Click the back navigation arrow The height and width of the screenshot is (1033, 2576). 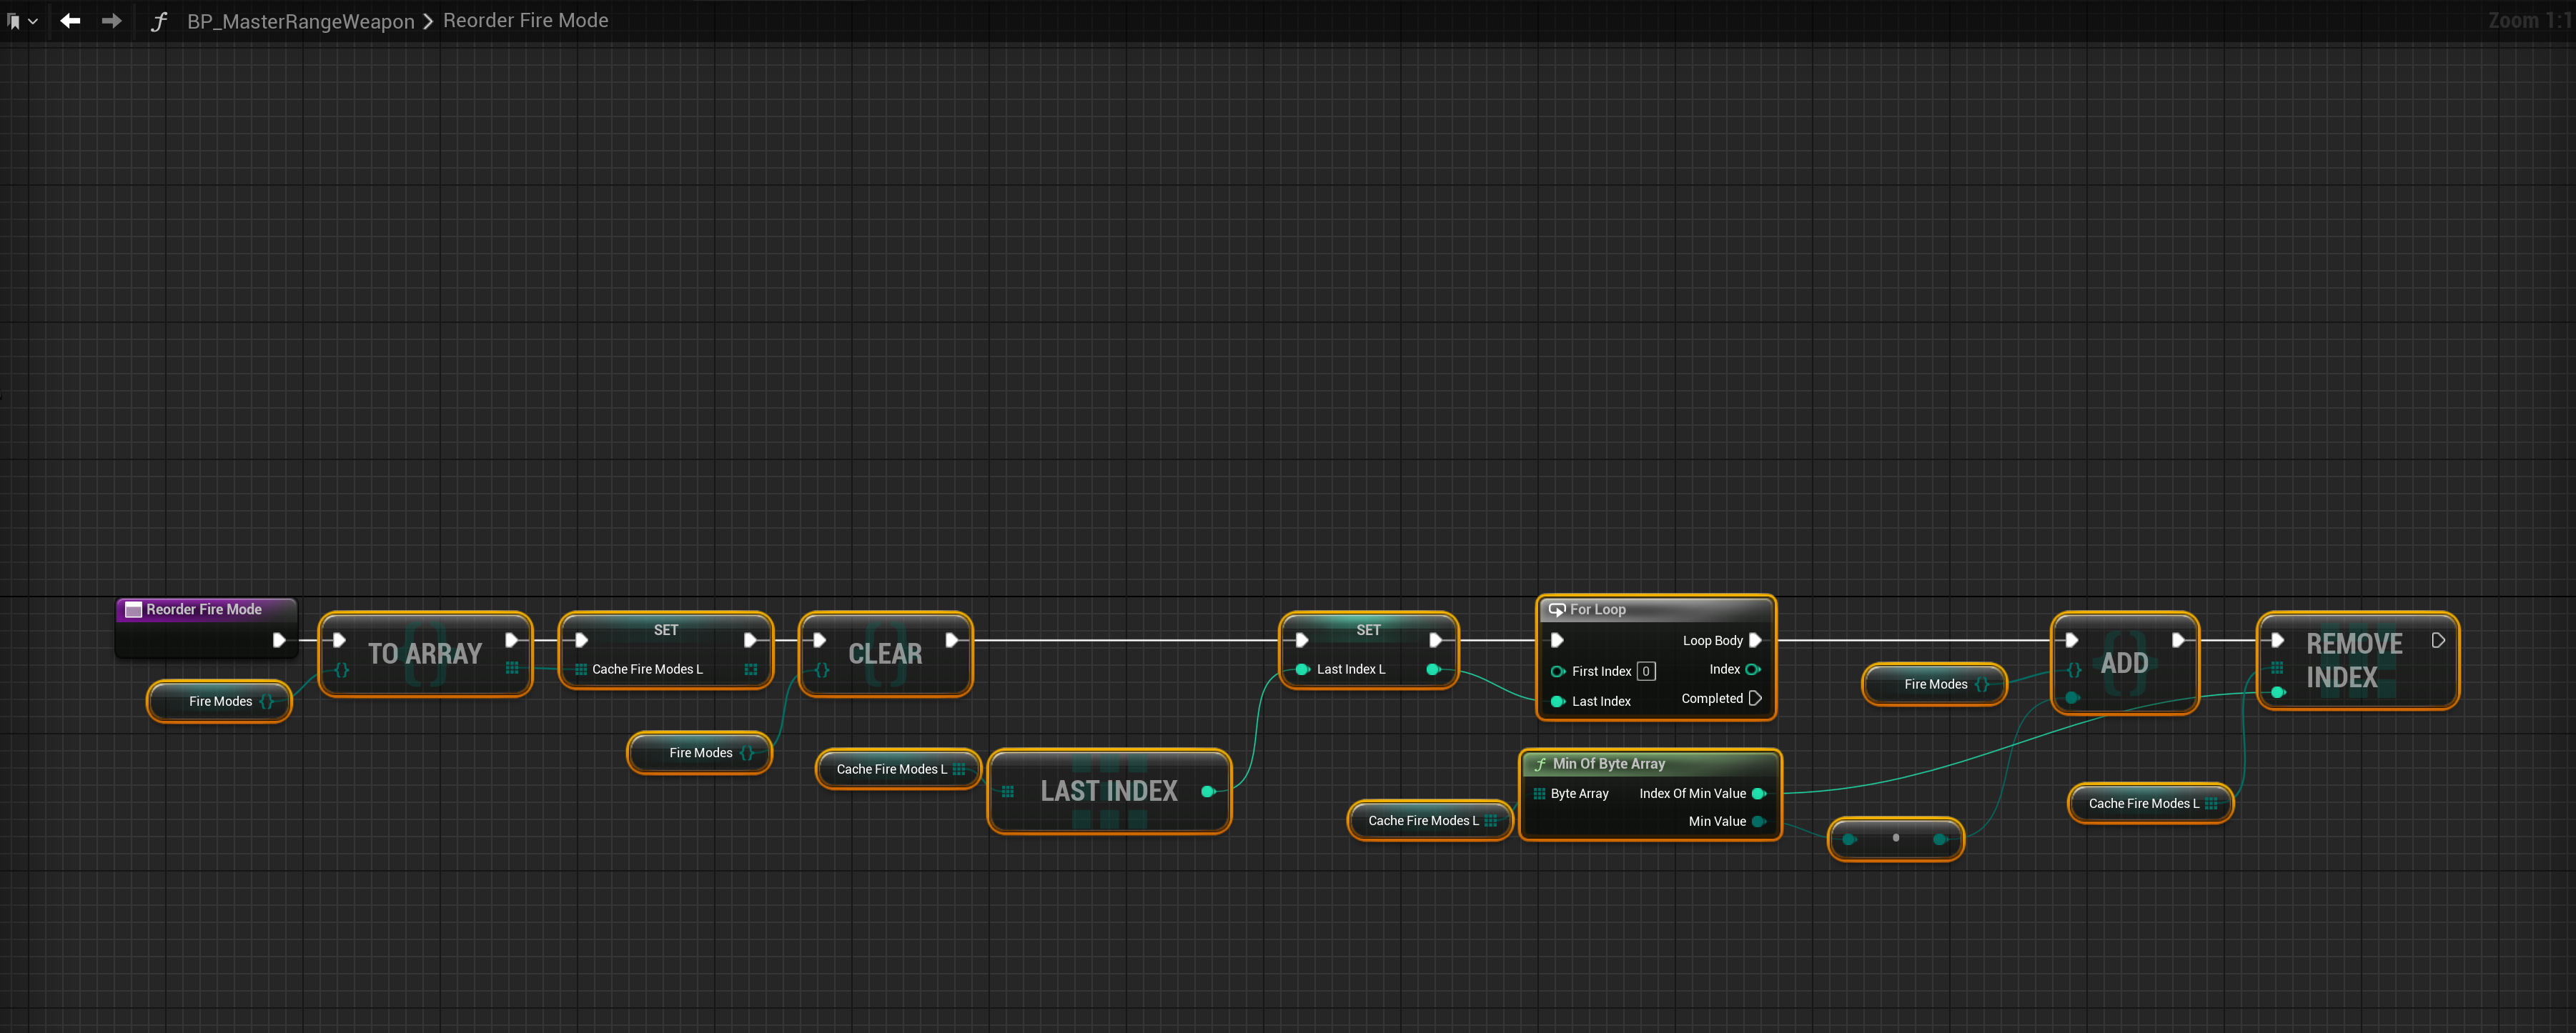(x=70, y=21)
